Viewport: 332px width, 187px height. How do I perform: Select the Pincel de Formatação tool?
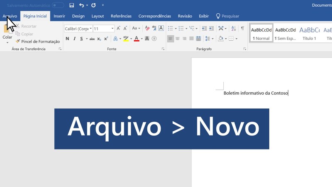(x=38, y=42)
